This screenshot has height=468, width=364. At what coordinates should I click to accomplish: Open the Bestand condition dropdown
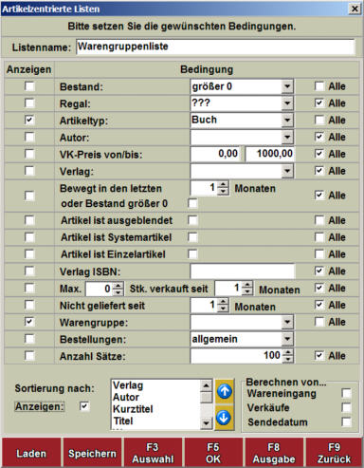click(287, 86)
